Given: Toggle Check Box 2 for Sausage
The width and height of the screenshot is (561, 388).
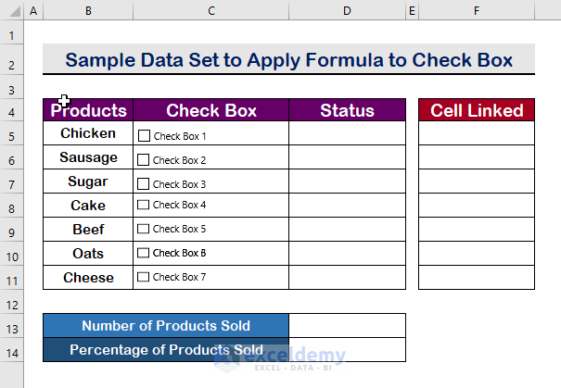Looking at the screenshot, I should click(144, 159).
